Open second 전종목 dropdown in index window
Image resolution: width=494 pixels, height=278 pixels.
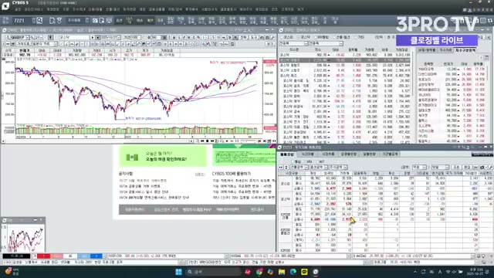click(325, 43)
